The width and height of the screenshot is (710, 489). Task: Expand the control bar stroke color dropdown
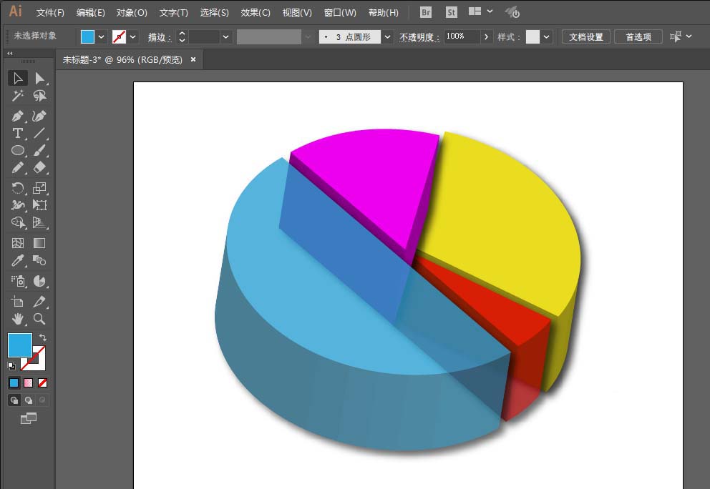click(x=132, y=37)
